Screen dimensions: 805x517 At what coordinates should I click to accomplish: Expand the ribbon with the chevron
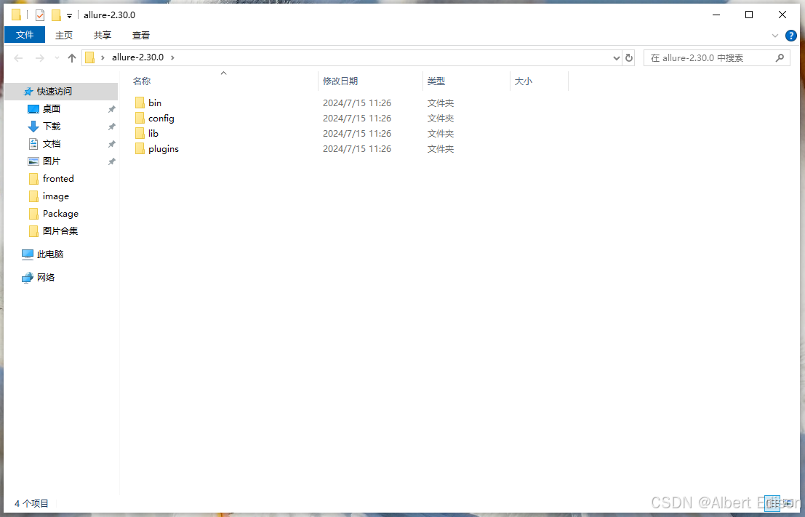(x=775, y=36)
